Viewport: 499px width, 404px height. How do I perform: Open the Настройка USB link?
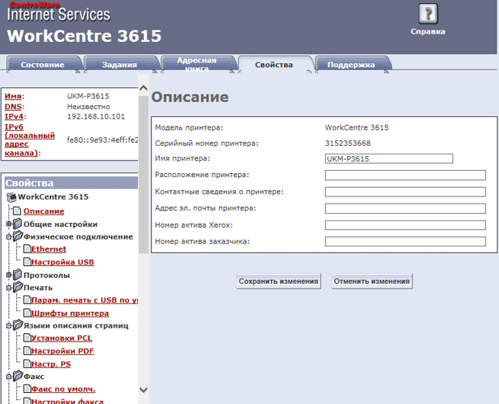(62, 262)
